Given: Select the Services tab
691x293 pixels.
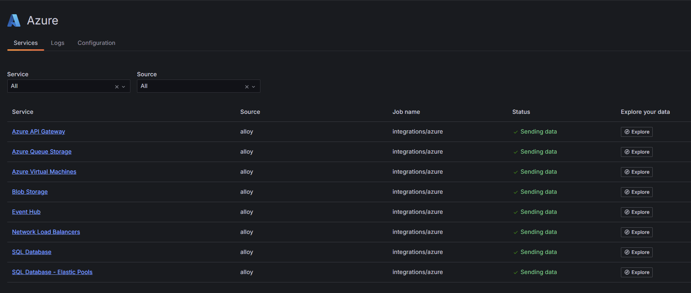Looking at the screenshot, I should [x=26, y=43].
